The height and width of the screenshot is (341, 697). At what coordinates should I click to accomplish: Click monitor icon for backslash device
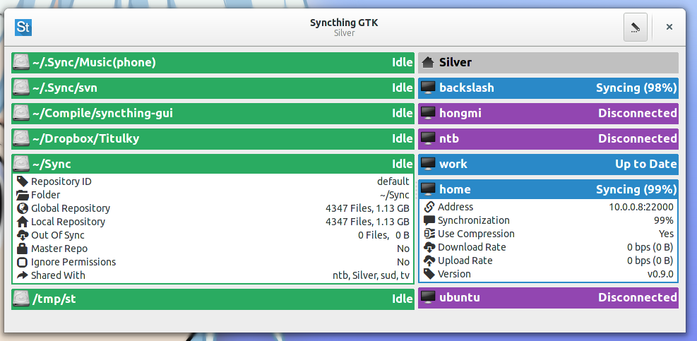(x=427, y=88)
